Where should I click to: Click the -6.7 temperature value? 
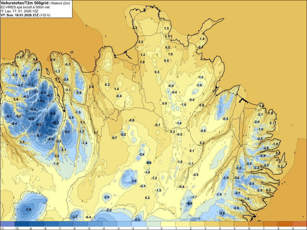click(50, 96)
